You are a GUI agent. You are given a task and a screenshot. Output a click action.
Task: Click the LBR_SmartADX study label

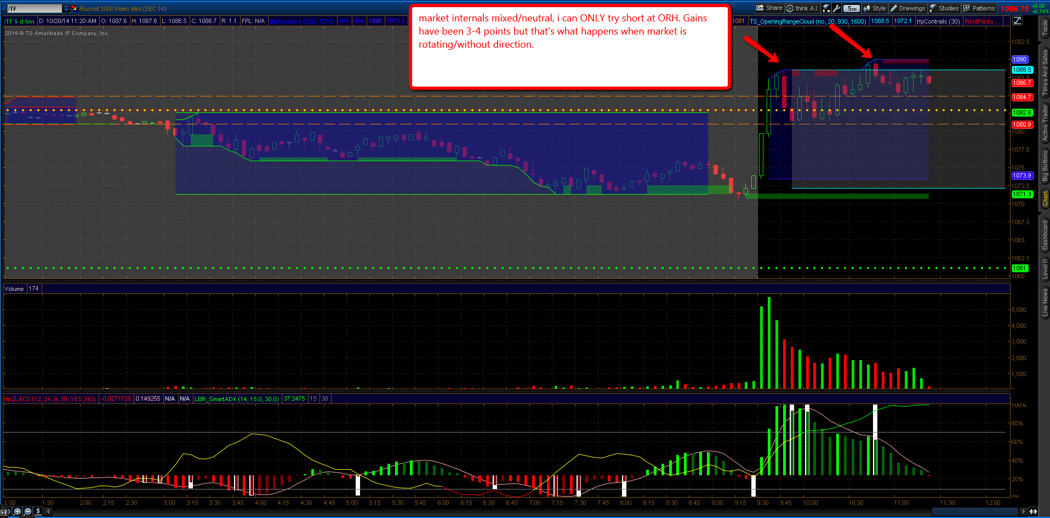point(237,399)
